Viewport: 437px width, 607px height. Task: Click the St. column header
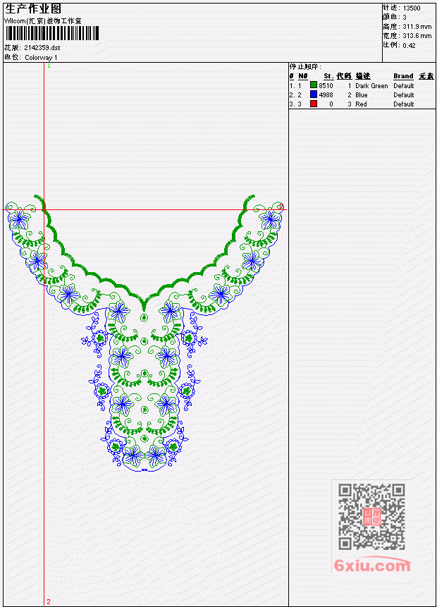point(328,76)
